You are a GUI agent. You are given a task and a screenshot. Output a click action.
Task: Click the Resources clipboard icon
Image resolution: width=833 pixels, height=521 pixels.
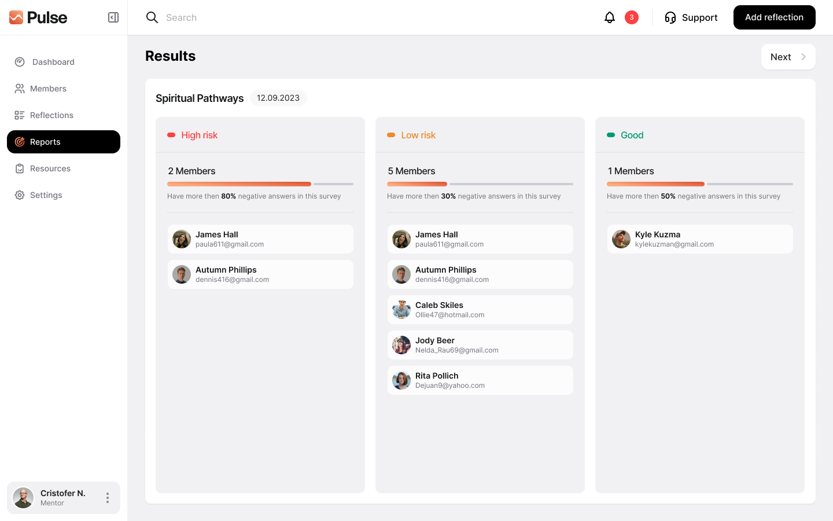(20, 168)
